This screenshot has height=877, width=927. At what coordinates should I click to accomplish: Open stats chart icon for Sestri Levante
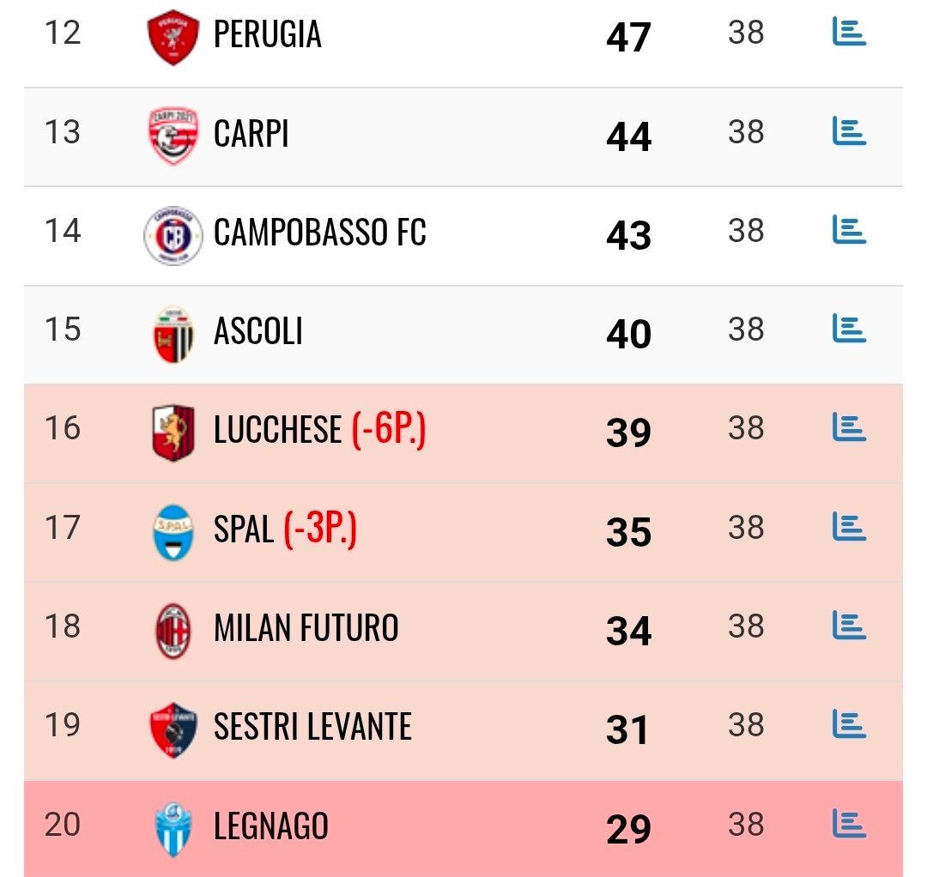pos(849,724)
